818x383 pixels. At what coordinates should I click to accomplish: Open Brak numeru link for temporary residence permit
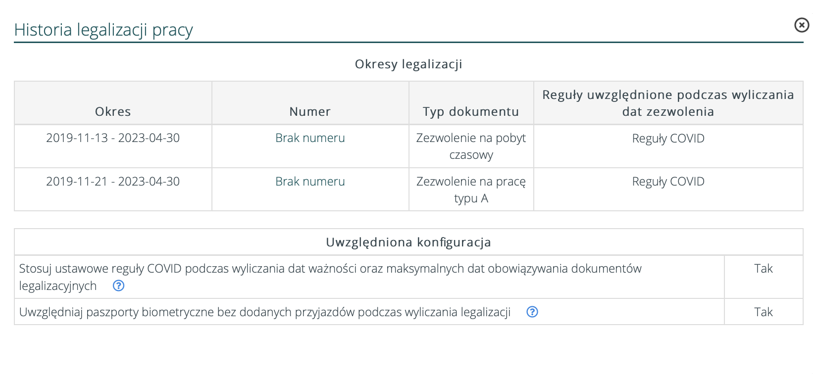[x=310, y=138]
